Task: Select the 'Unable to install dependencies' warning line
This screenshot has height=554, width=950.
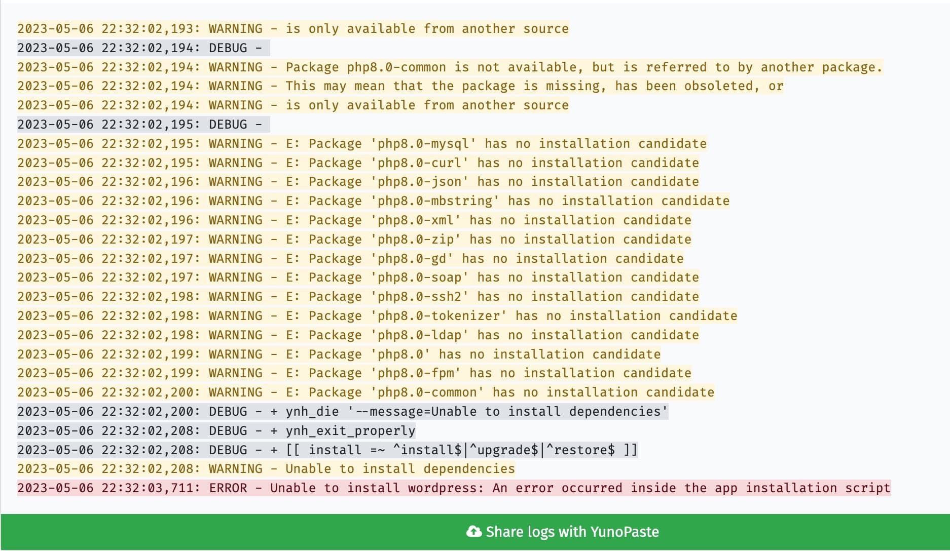Action: (266, 469)
